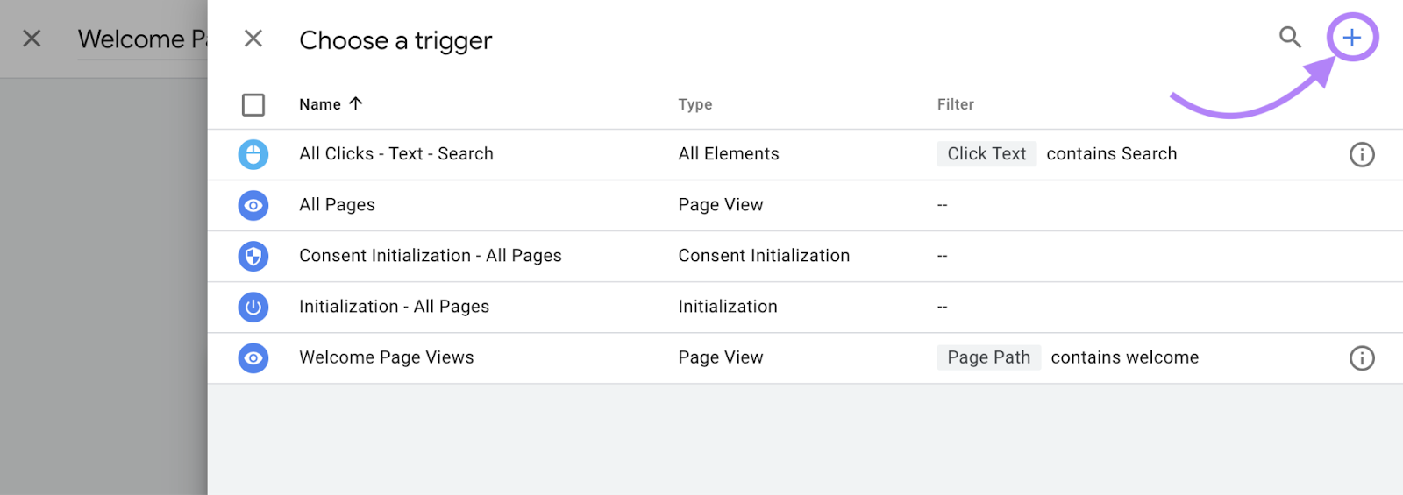
Task: Close the Choose a trigger panel
Action: pyautogui.click(x=253, y=39)
